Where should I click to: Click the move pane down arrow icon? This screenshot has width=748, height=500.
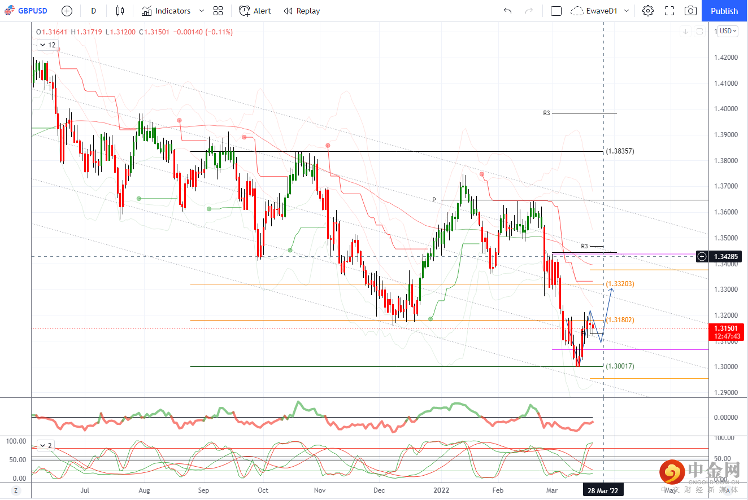(x=685, y=32)
